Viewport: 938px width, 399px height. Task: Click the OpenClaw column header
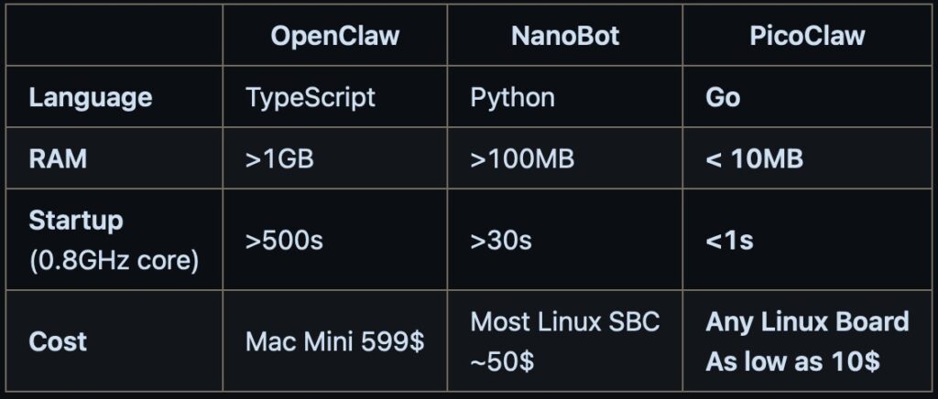tap(334, 36)
